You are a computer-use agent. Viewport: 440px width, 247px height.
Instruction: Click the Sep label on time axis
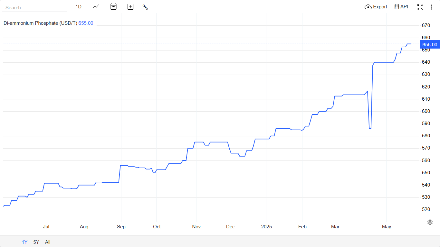121,227
